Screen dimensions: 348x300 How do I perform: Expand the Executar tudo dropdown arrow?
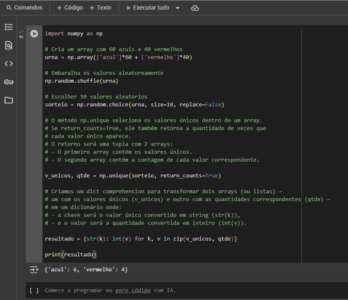(x=177, y=8)
